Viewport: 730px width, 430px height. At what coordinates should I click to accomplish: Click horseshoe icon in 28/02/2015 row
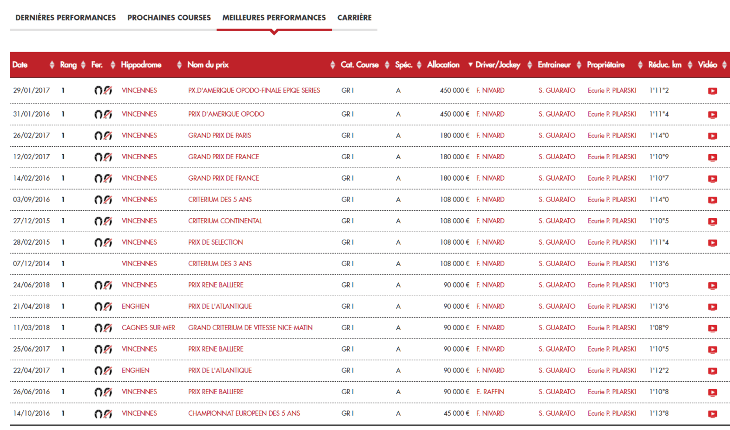(103, 242)
